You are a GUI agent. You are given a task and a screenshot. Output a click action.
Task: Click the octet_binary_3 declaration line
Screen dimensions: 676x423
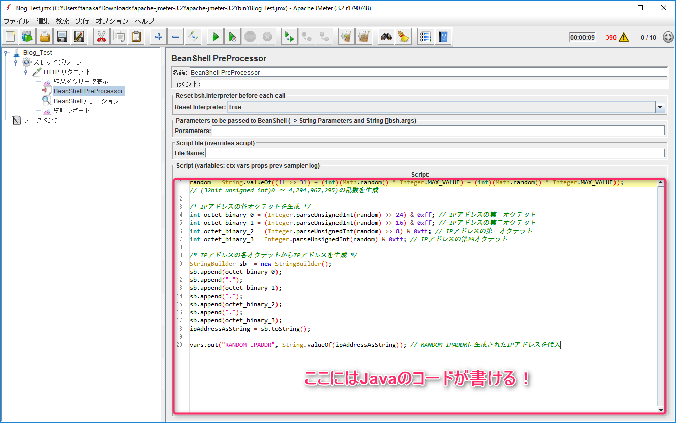[349, 239]
